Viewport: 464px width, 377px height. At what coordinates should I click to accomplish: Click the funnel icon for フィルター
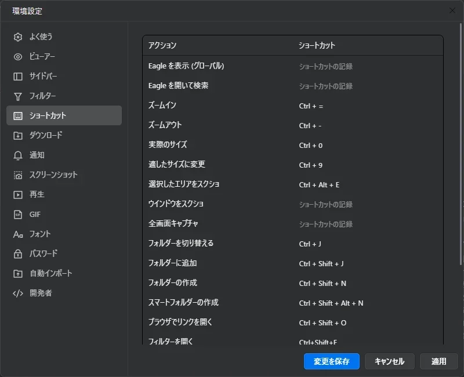coord(18,96)
